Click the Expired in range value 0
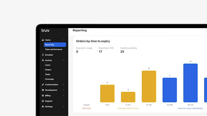 click(x=77, y=52)
